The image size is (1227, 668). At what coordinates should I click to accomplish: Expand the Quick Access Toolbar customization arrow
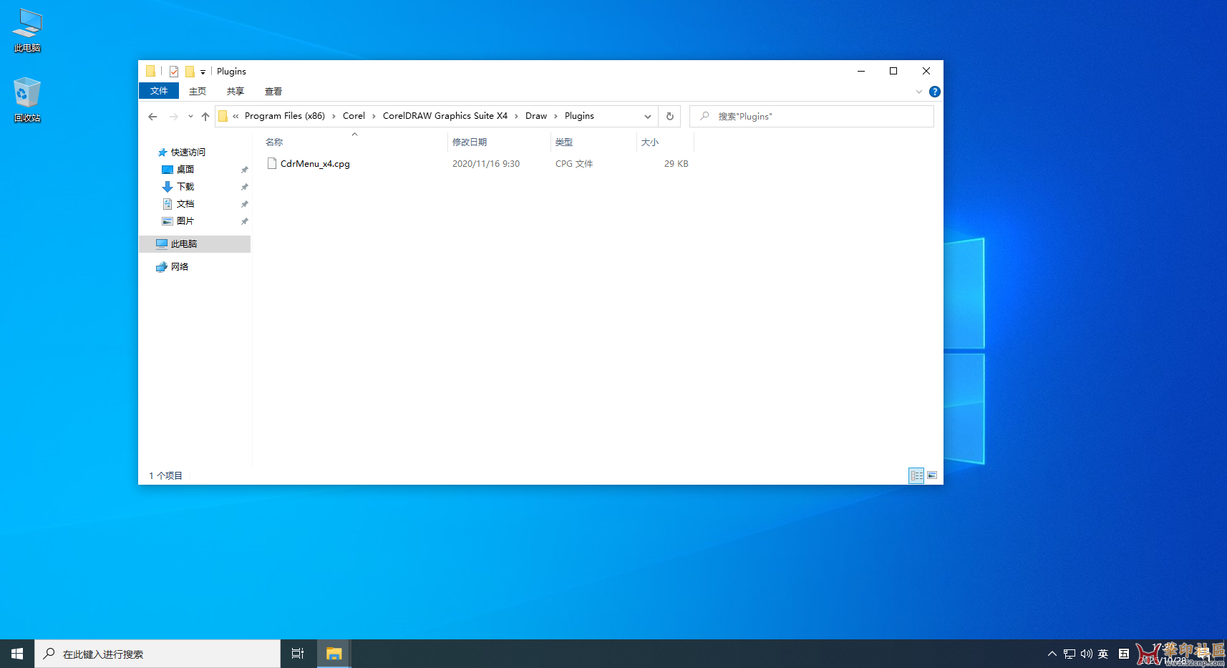(203, 71)
